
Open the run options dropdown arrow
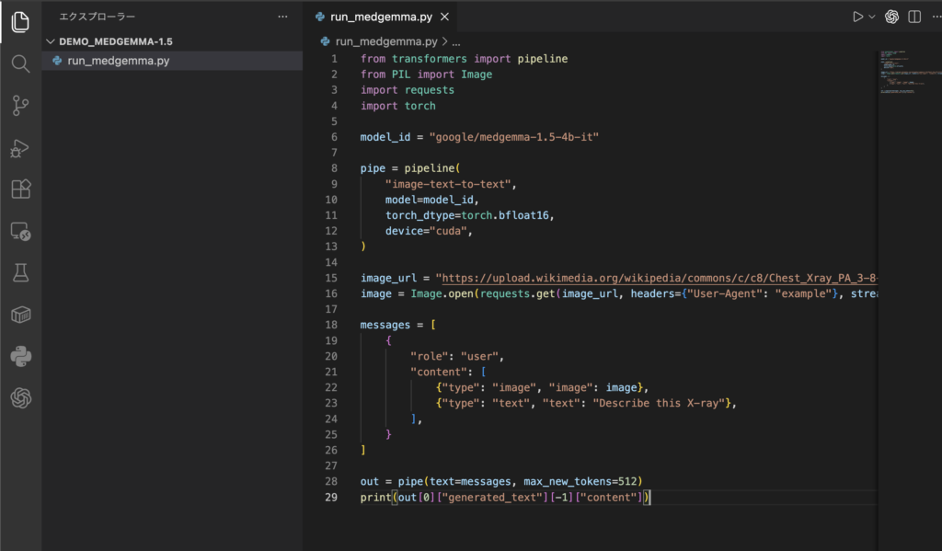(872, 17)
